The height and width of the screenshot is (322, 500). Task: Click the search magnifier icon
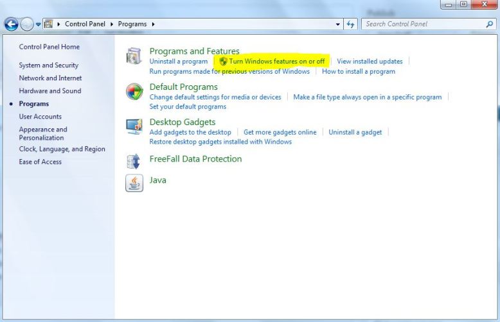click(x=489, y=24)
